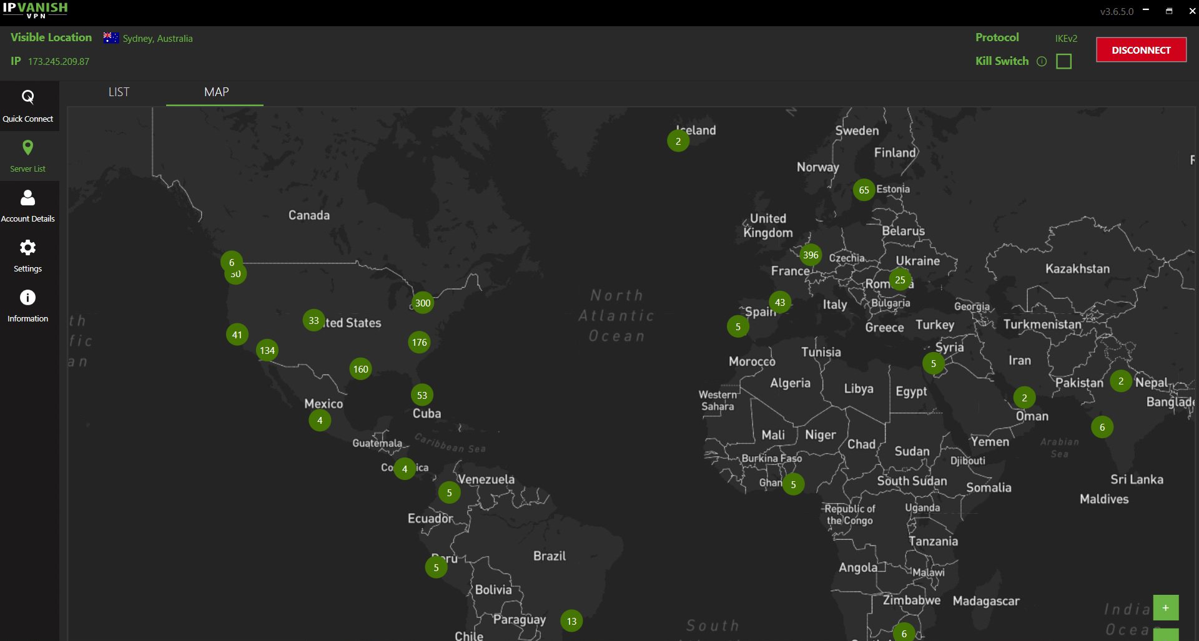Select the 396 server cluster near France
Screen dimensions: 1199x641
[x=811, y=255]
